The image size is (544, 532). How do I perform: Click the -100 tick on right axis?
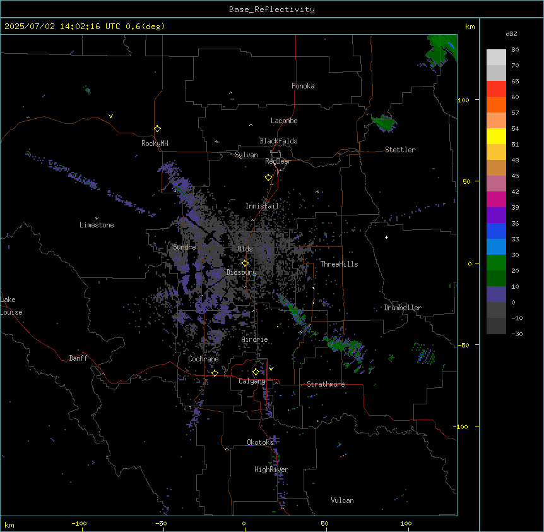[461, 426]
